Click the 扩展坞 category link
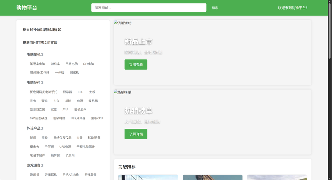 pyautogui.click(x=70, y=156)
